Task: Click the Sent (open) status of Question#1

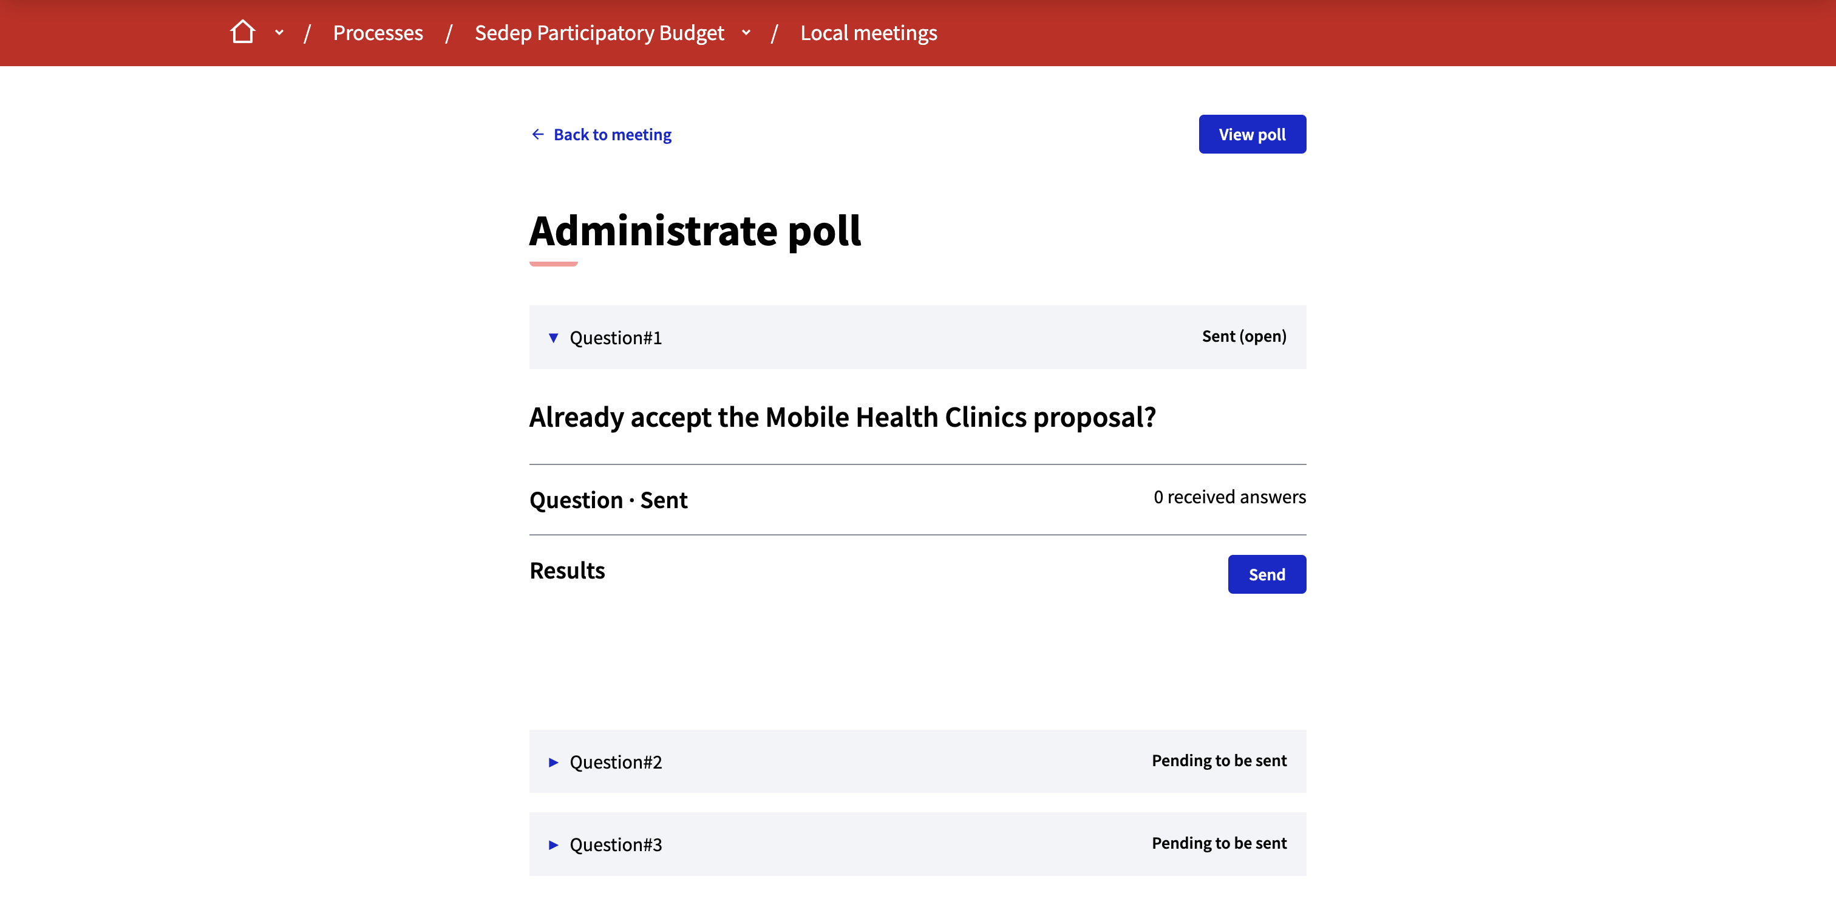Action: tap(1243, 336)
